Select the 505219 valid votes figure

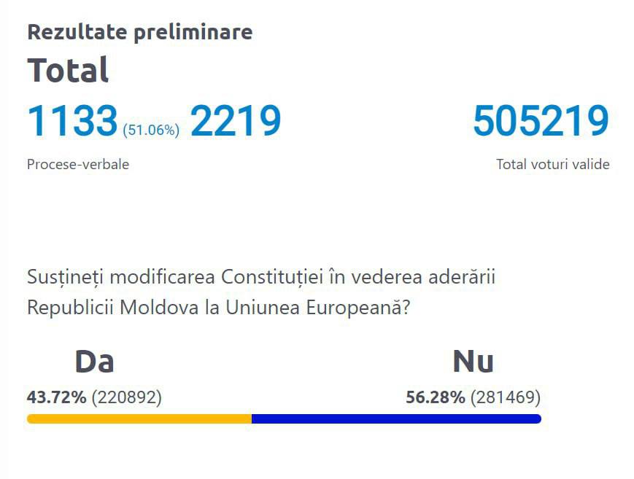pos(541,121)
